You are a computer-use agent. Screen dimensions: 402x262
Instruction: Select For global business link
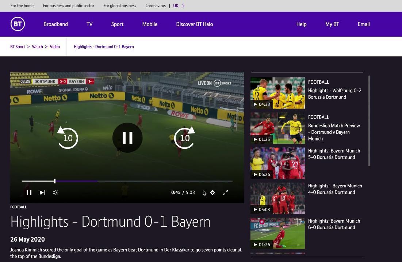(x=120, y=5)
